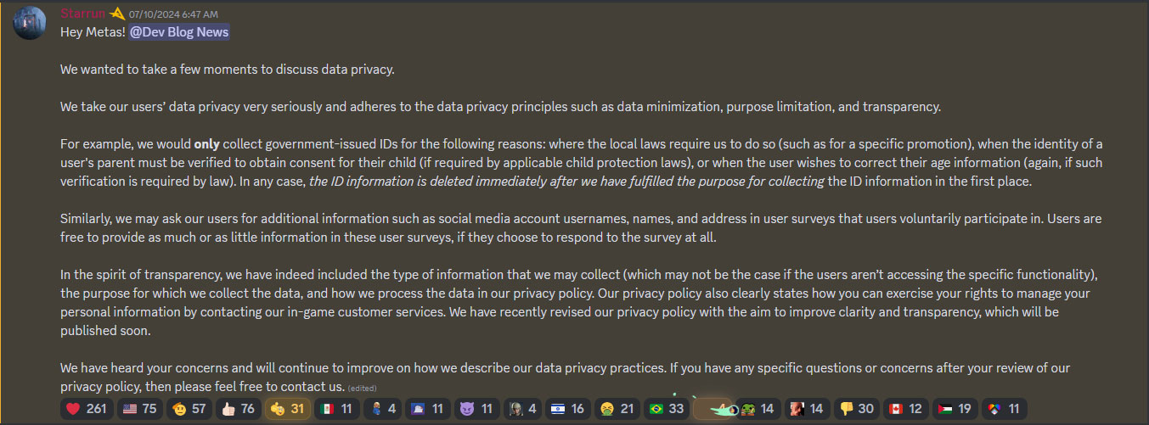
Task: React with the Mexico flag emoji
Action: [x=336, y=409]
